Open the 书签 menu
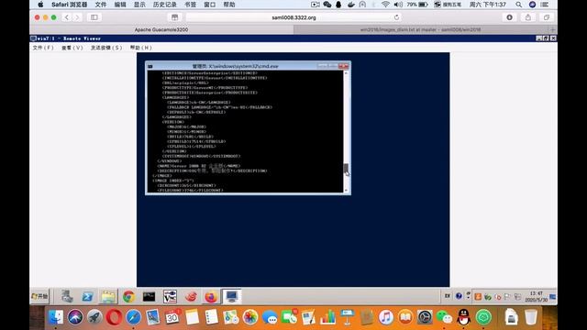The height and width of the screenshot is (330, 587). coord(190,5)
